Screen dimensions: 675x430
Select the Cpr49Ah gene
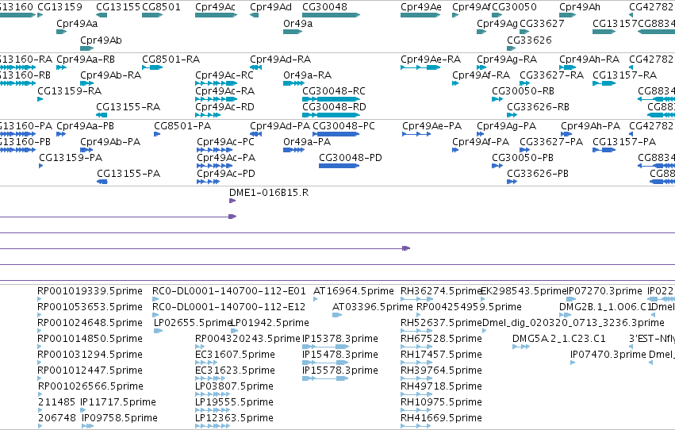pyautogui.click(x=567, y=15)
